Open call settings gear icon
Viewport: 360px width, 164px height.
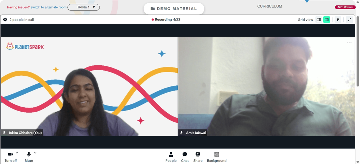pyautogui.click(x=5, y=20)
